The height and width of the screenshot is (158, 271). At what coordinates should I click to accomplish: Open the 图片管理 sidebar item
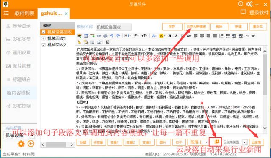19,66
